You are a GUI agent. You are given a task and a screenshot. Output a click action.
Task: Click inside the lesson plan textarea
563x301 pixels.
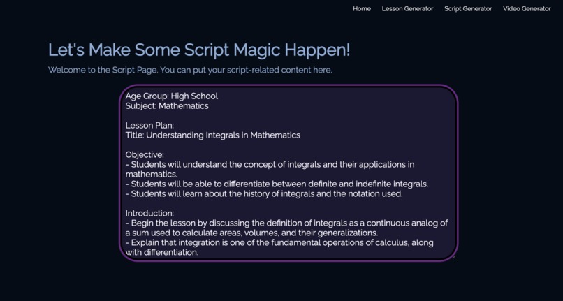[288, 173]
